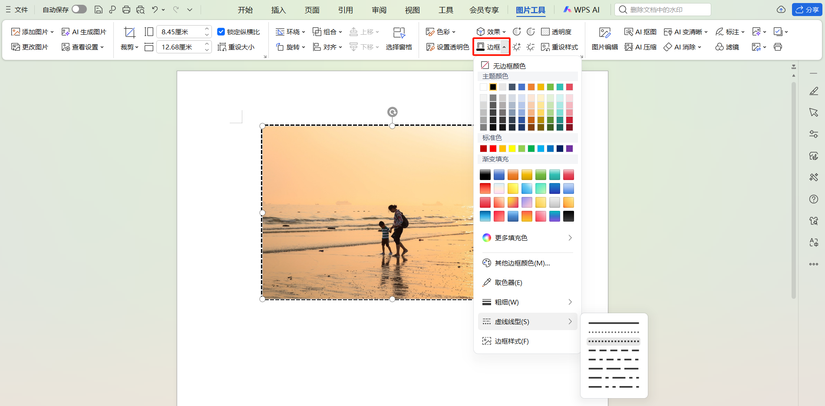Open the 裁剪 crop tool
825x406 pixels.
127,47
